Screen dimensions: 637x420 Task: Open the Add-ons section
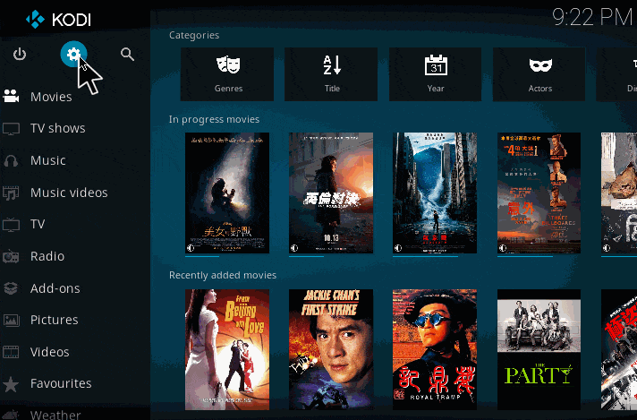click(55, 288)
